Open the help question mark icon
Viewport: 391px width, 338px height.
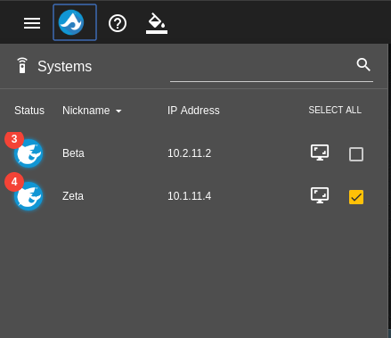click(x=118, y=23)
